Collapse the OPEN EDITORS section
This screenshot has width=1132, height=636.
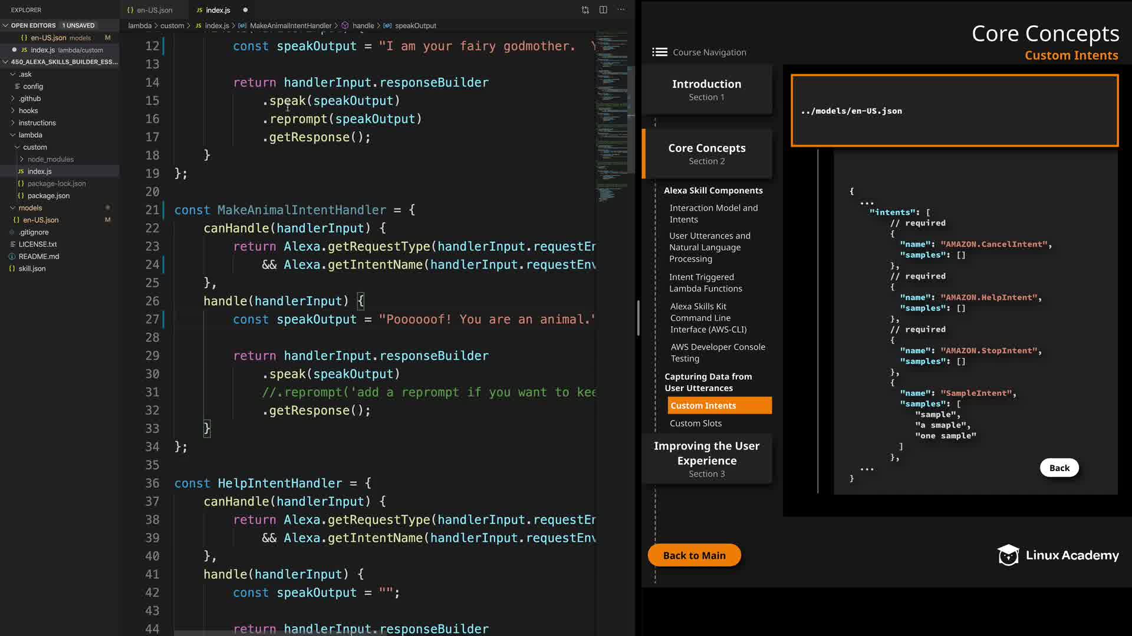pos(5,25)
